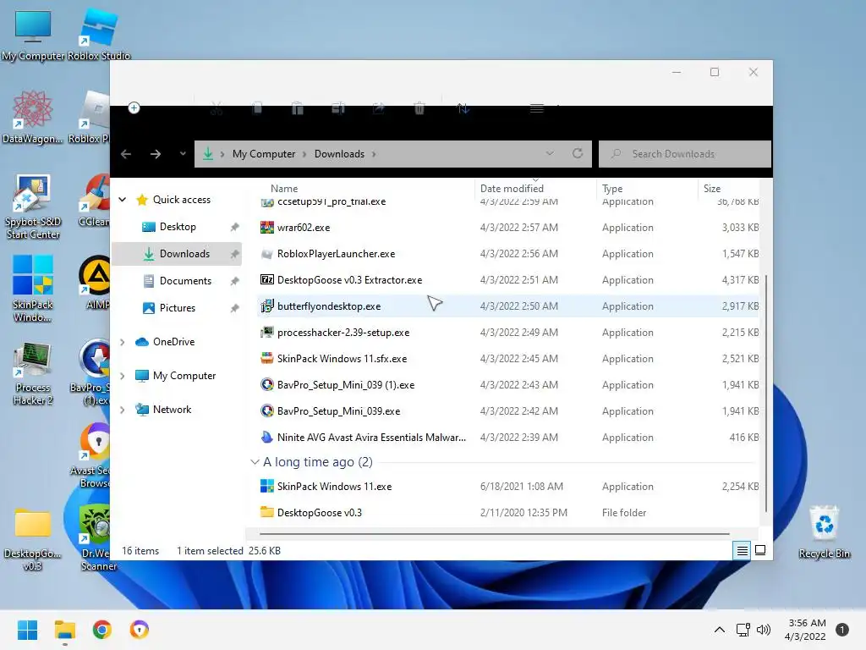Click the vertical scrollbar of file list
Viewport: 866px width, 650px height.
[766, 393]
